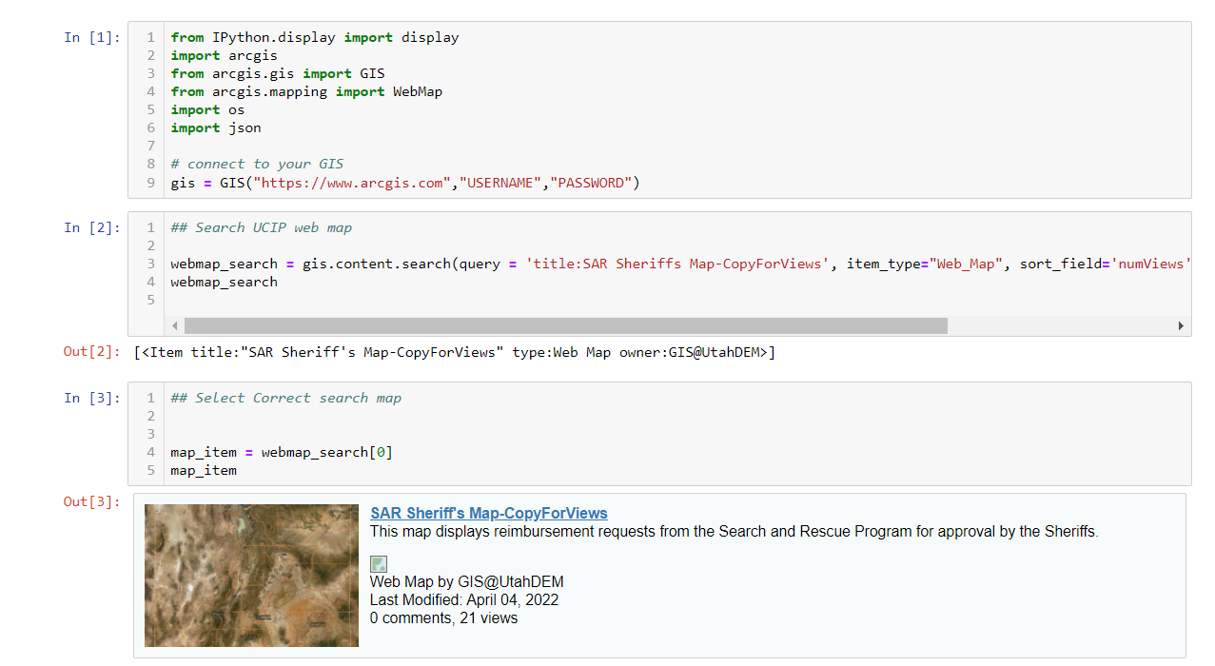Image resolution: width=1215 pixels, height=666 pixels.
Task: Select the In [3] cell prompt
Action: pos(92,399)
